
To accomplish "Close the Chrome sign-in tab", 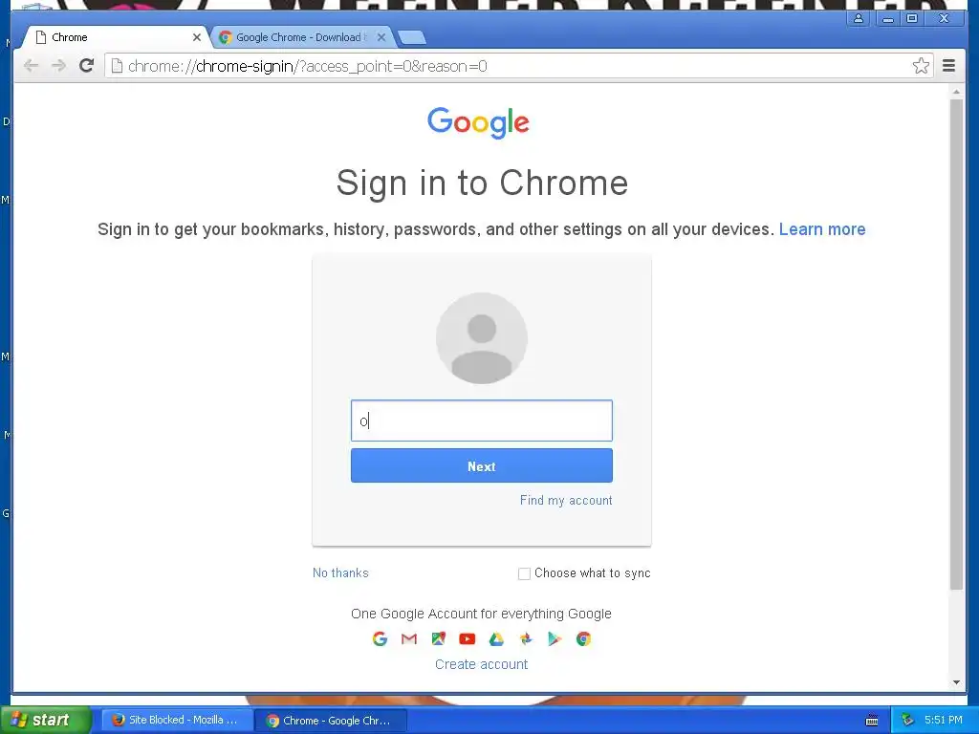I will (197, 37).
